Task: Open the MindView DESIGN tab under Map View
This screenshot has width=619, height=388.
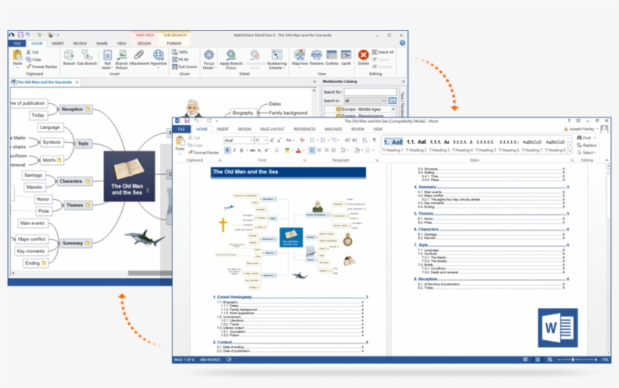Action: click(x=144, y=44)
